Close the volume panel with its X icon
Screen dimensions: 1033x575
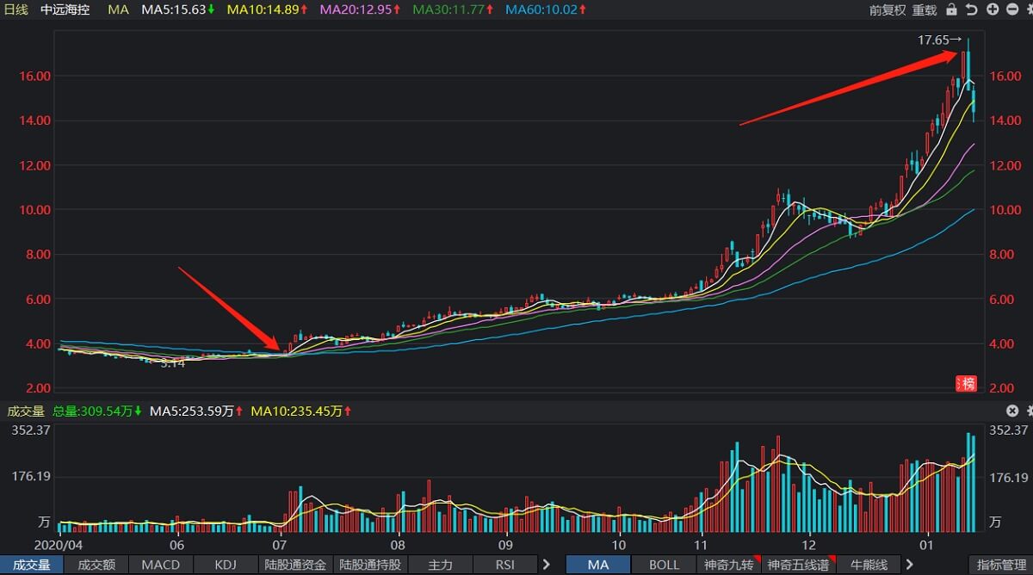(x=1011, y=411)
